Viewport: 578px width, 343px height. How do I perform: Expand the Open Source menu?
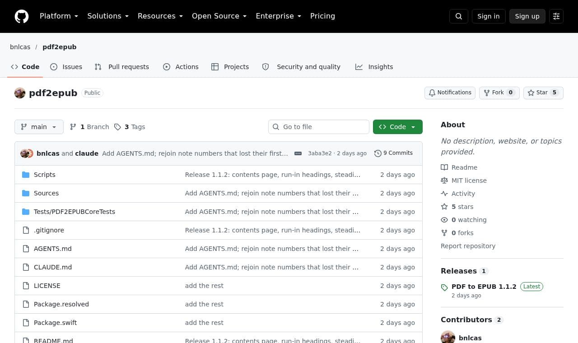click(x=219, y=16)
